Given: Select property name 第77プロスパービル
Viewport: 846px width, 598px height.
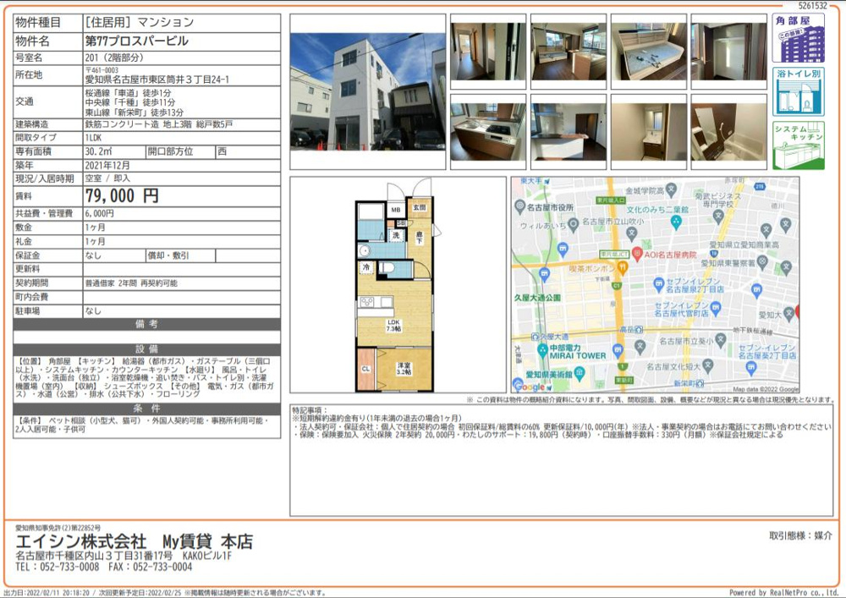Looking at the screenshot, I should pyautogui.click(x=137, y=41).
